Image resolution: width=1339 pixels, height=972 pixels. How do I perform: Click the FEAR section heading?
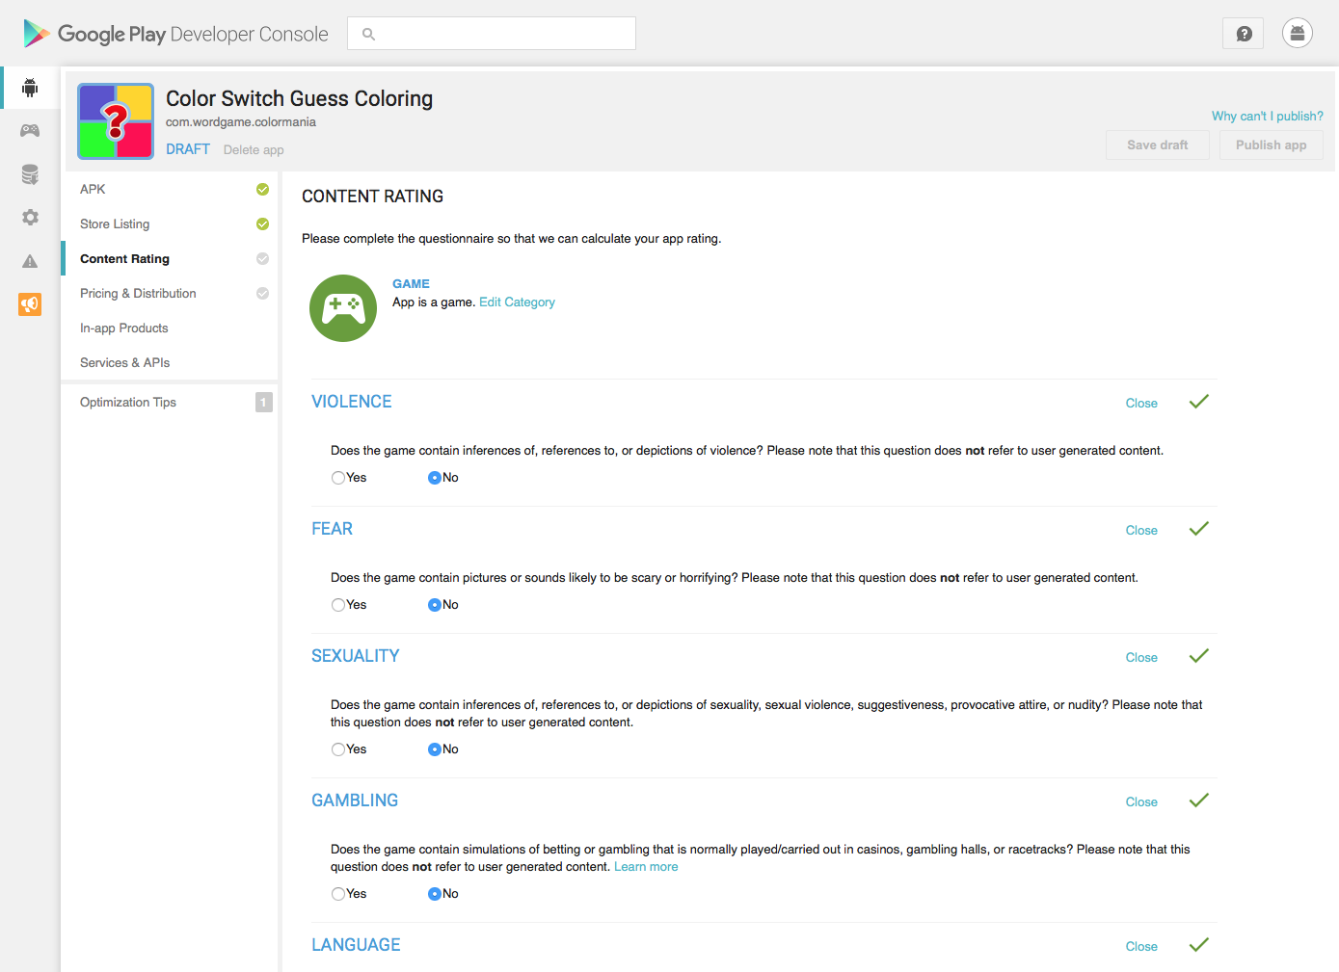[x=333, y=529]
